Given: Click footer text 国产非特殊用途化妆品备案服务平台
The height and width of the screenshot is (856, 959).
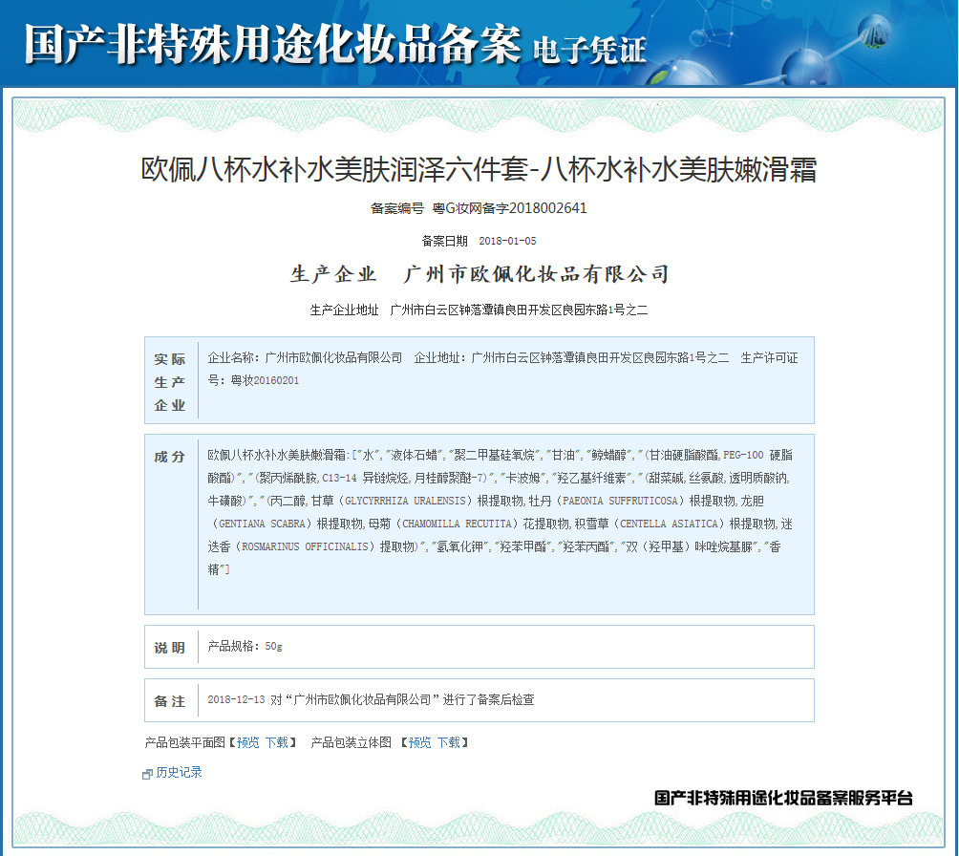Looking at the screenshot, I should 783,798.
